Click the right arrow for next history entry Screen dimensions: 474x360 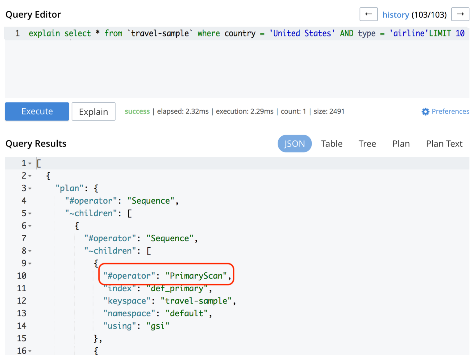(x=460, y=14)
